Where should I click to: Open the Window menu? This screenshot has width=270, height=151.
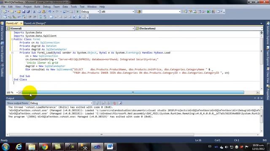click(x=92, y=7)
